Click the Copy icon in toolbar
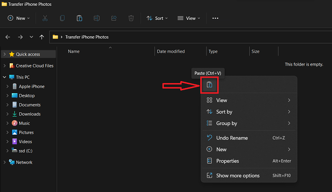Image resolution: width=332 pixels, height=192 pixels. coord(62,18)
